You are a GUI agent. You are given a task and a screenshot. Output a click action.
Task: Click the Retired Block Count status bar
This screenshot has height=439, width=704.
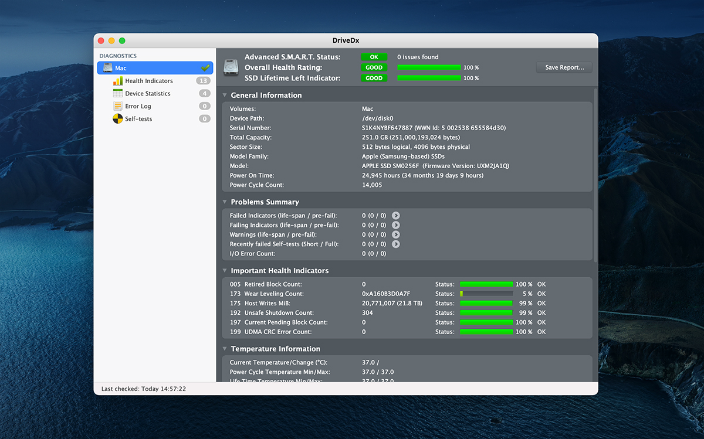486,284
